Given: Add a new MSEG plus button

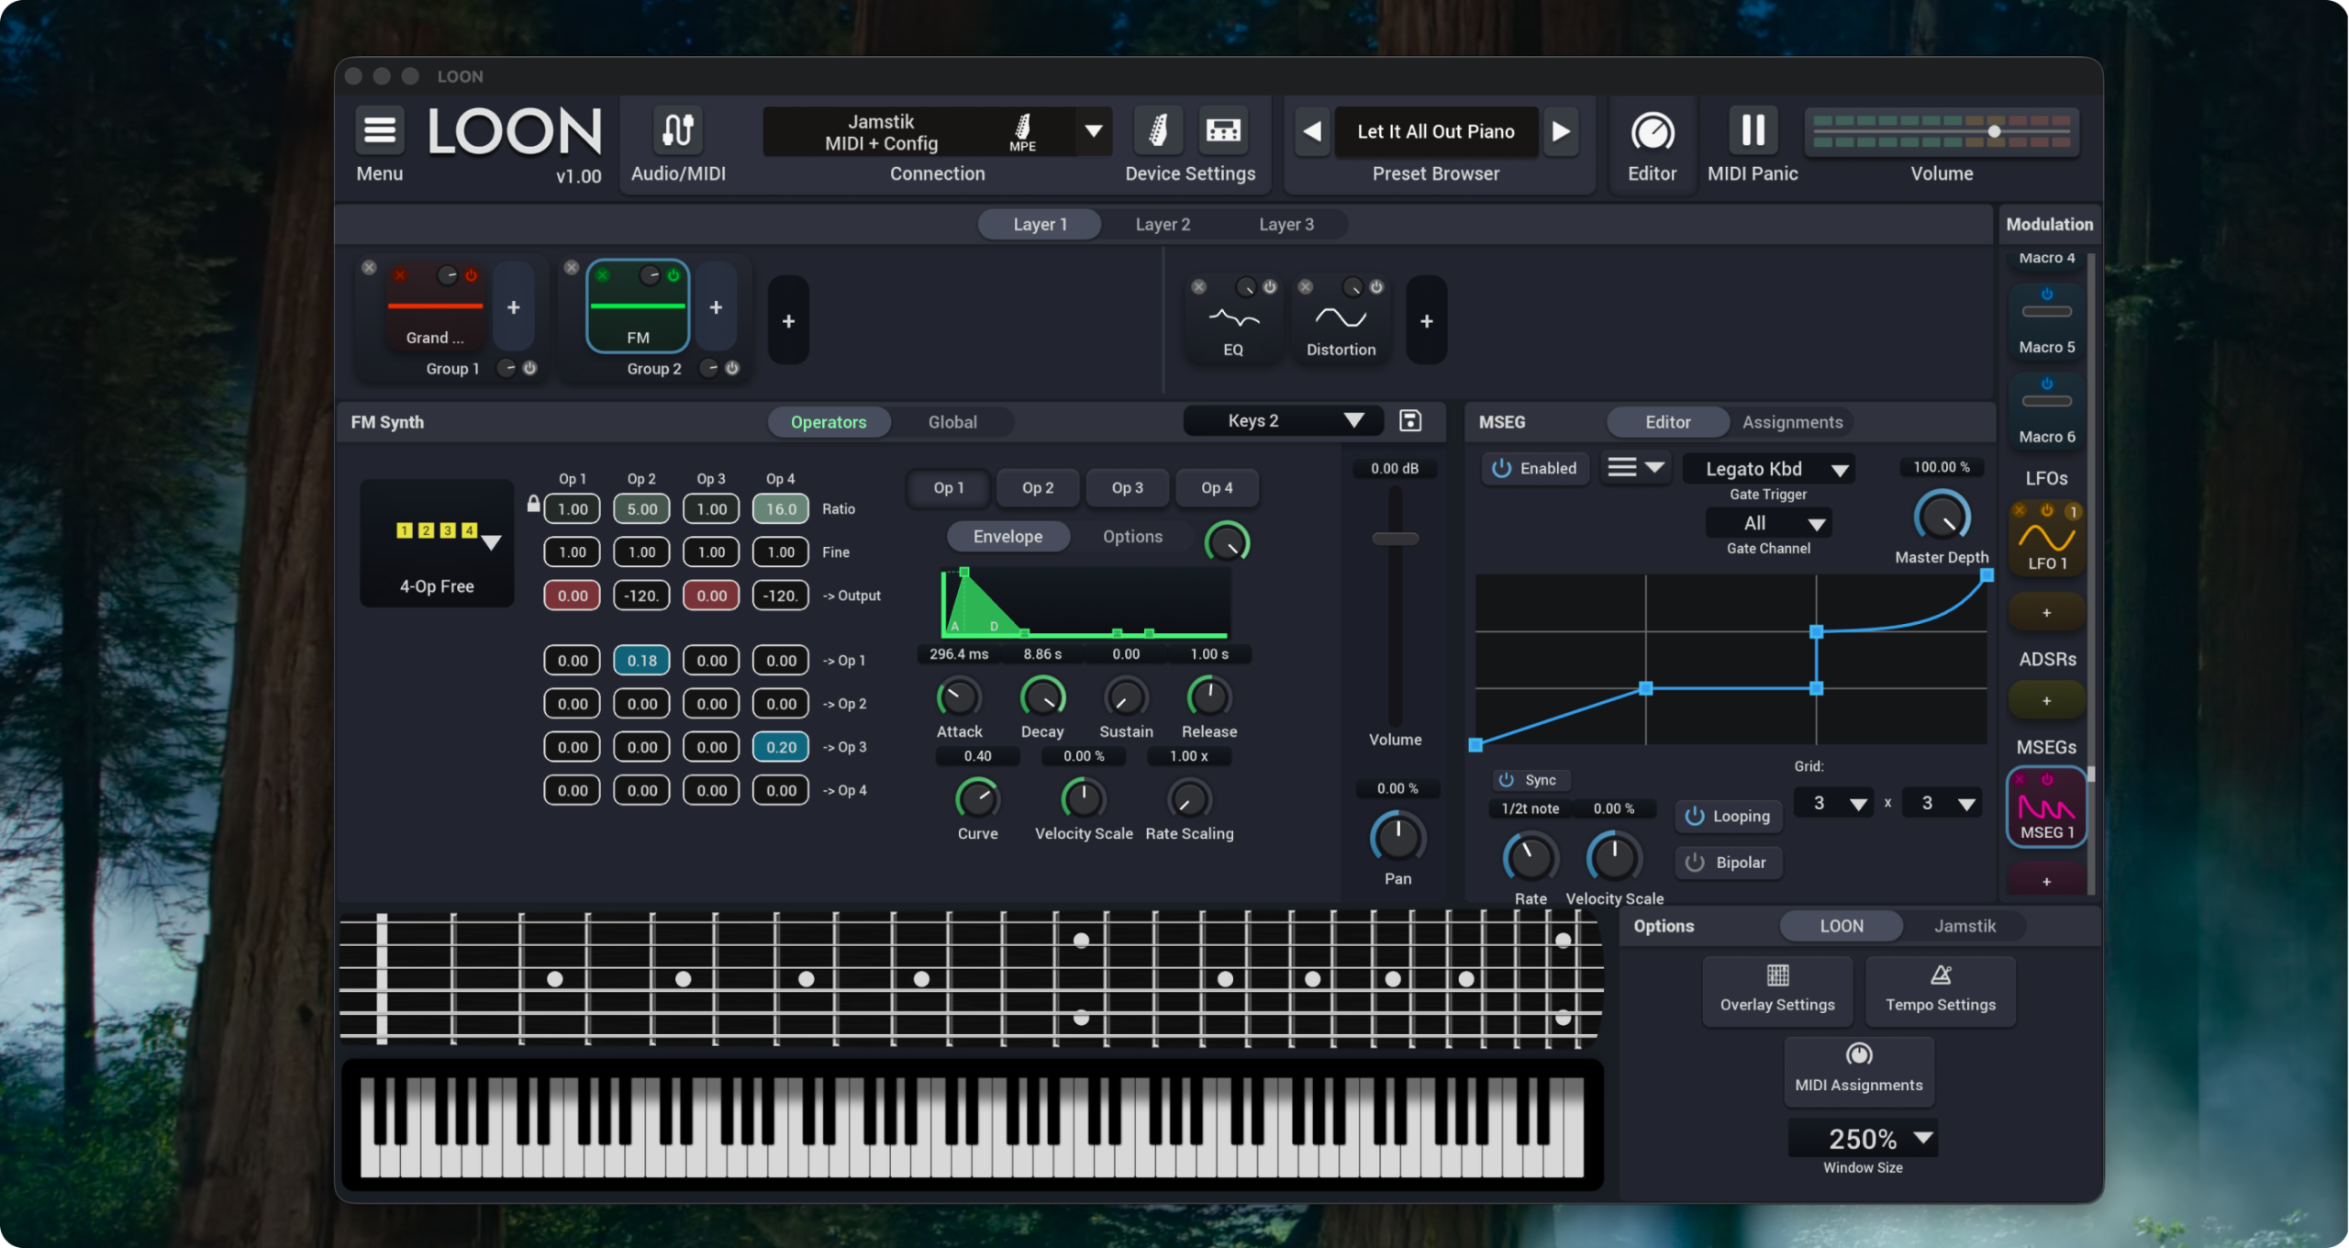Looking at the screenshot, I should tap(2046, 881).
